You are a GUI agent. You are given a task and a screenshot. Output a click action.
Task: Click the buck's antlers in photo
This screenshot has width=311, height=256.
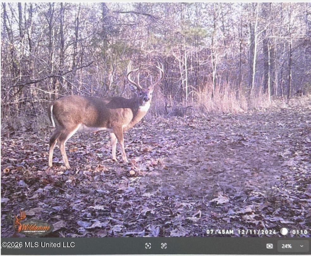coord(145,75)
